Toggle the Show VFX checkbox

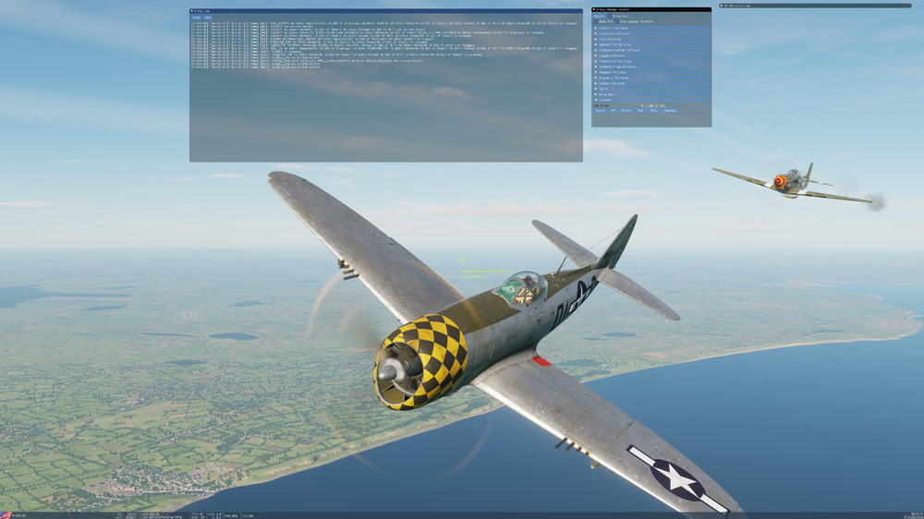coord(595,22)
